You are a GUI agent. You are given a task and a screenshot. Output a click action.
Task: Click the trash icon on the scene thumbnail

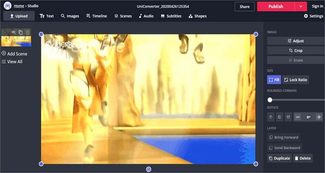[x=28, y=32]
